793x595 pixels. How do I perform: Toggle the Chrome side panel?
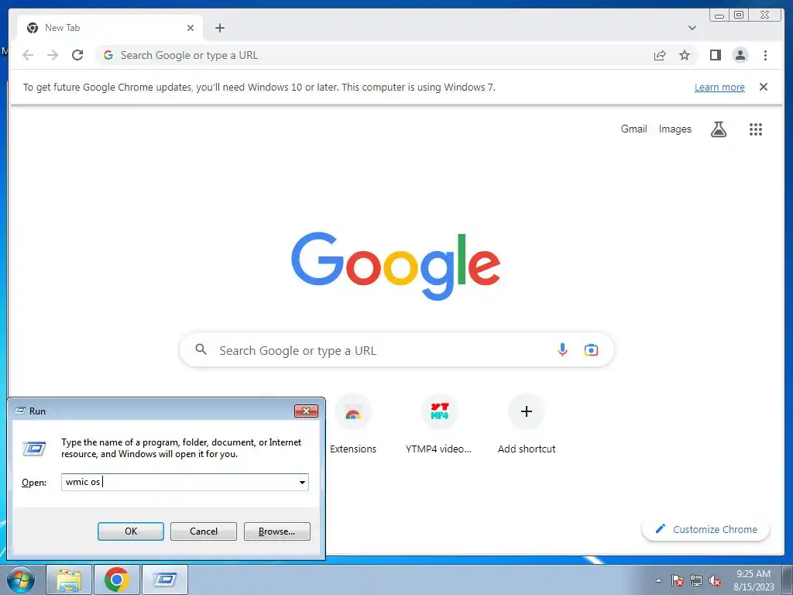click(715, 55)
